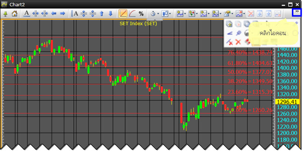Viewport: 303px width, 152px height.
Task: Click the red X delete icon in the popup panel
Action: 238,42
